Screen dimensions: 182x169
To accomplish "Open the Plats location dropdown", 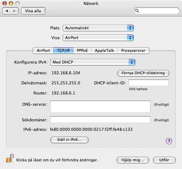I will [98, 28].
